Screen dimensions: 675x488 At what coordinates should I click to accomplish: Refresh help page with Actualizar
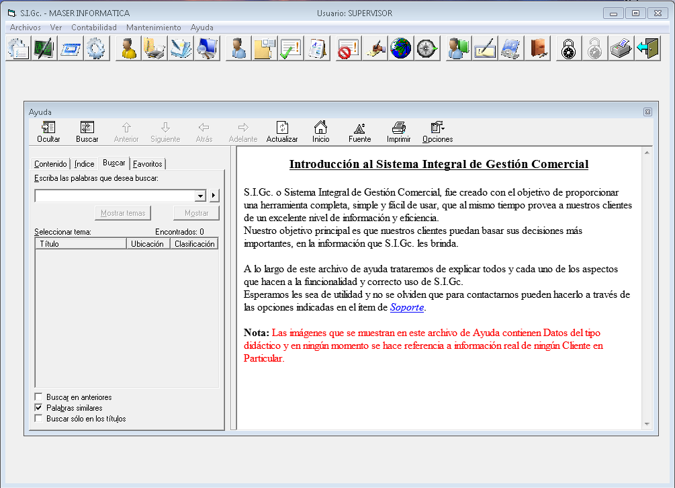(282, 132)
